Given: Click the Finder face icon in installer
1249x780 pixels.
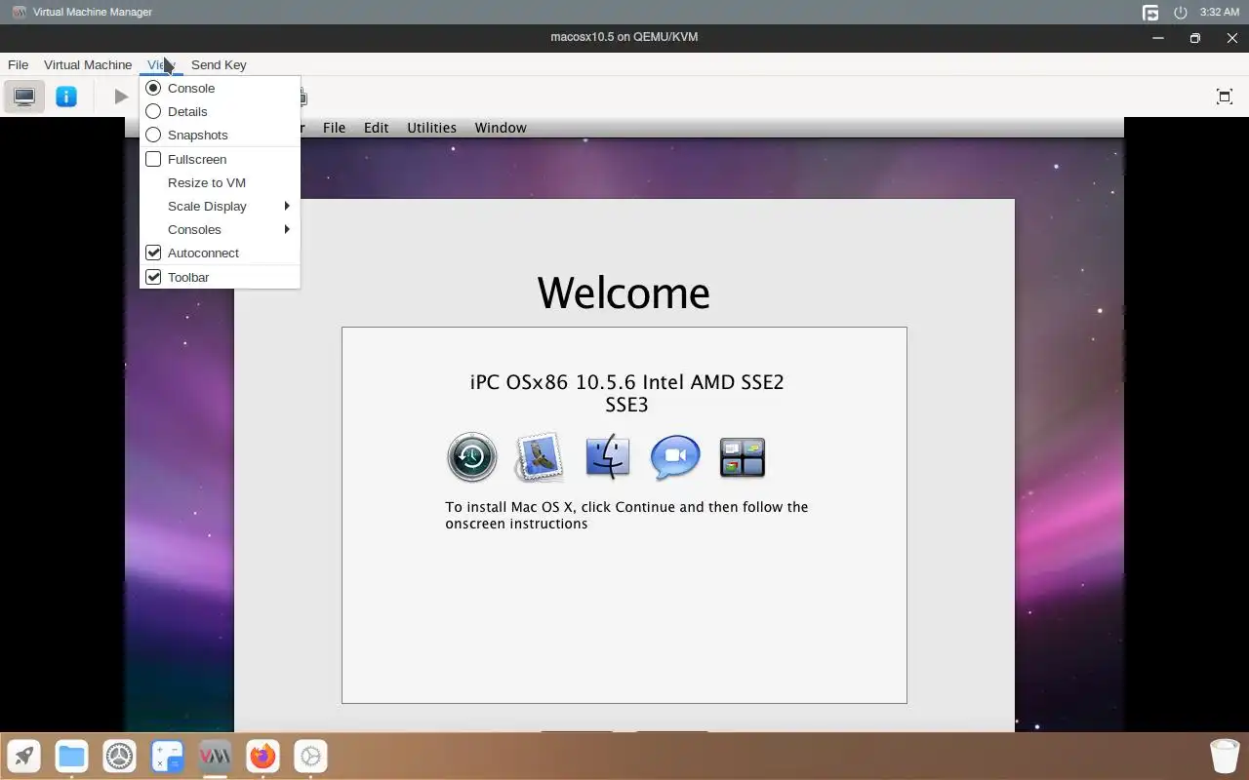Looking at the screenshot, I should pyautogui.click(x=607, y=456).
